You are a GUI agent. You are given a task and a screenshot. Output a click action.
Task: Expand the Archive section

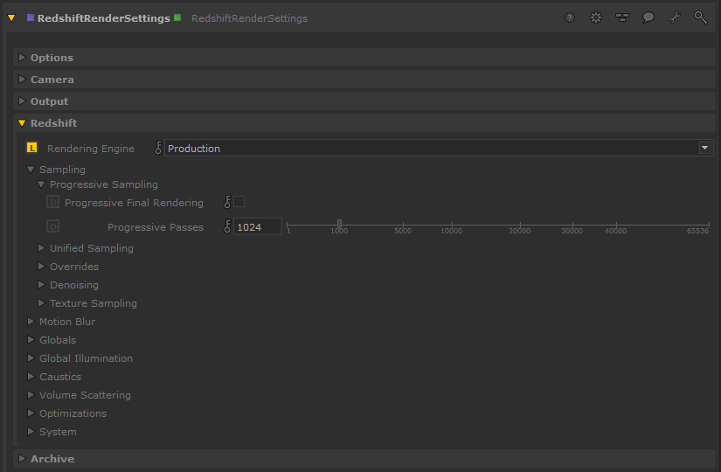pyautogui.click(x=22, y=459)
